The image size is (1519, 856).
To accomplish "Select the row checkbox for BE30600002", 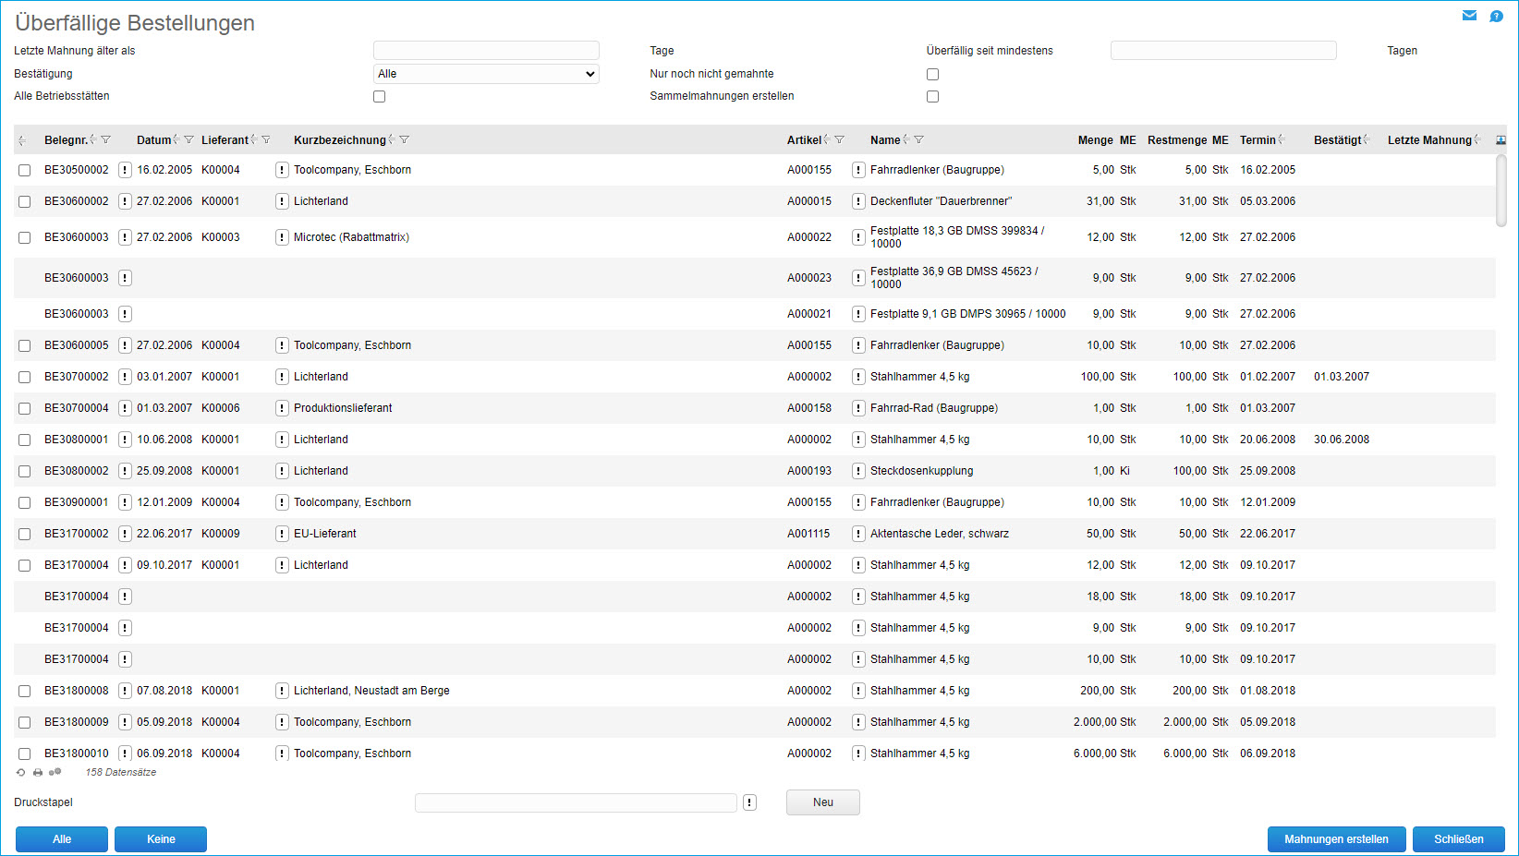I will (25, 201).
